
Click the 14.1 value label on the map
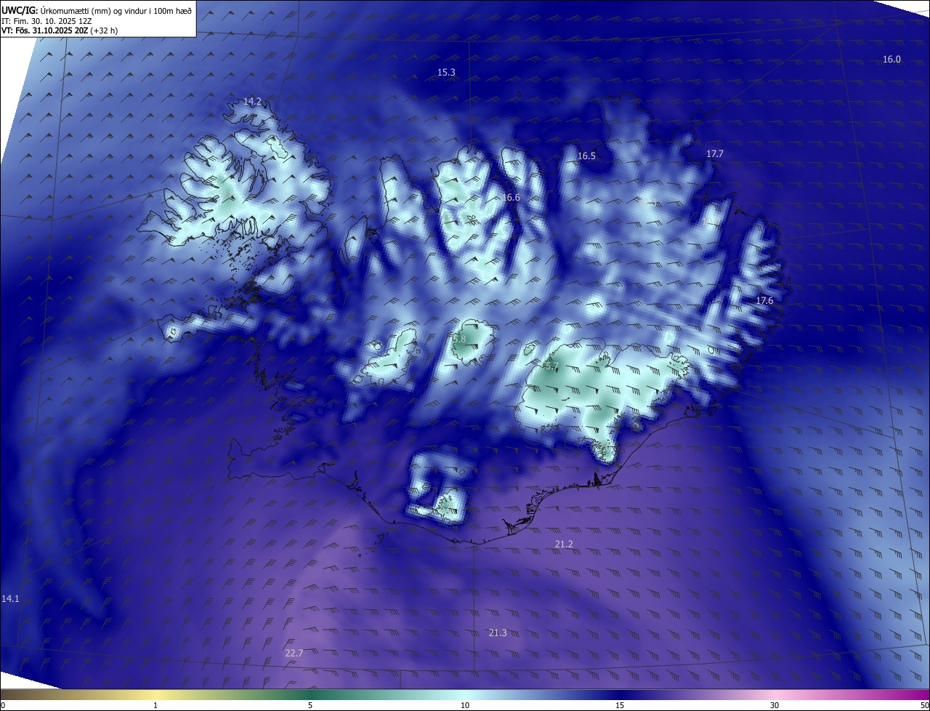coord(10,599)
